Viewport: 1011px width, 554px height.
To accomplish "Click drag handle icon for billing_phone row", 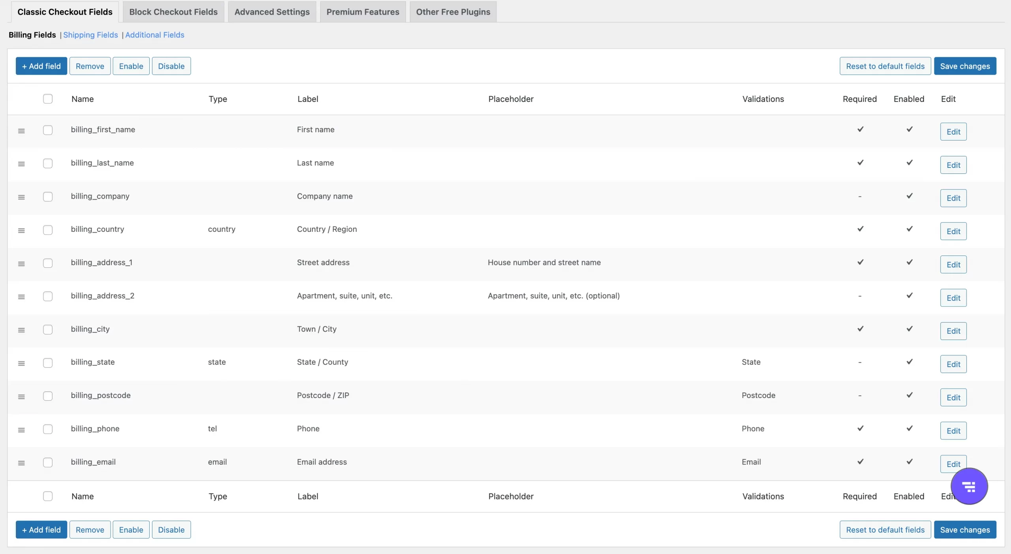I will point(21,430).
